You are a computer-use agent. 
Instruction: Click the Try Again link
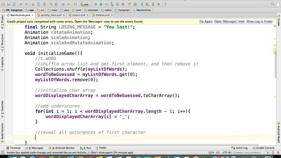(206, 22)
